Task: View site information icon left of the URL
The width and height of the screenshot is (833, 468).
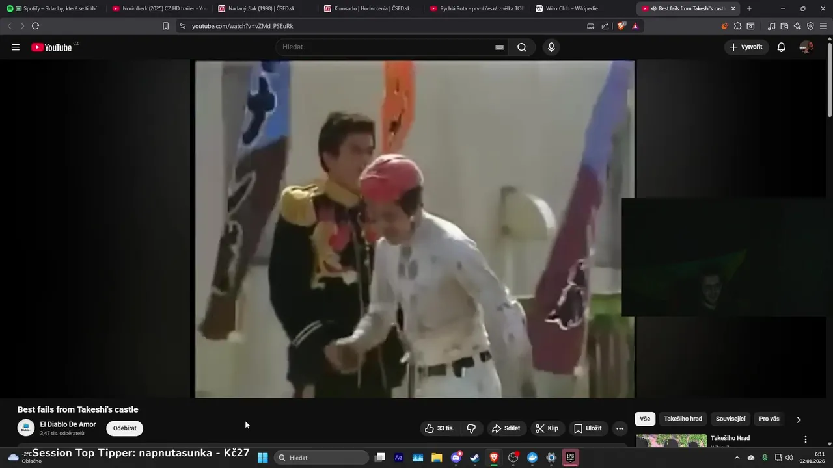Action: pos(182,26)
